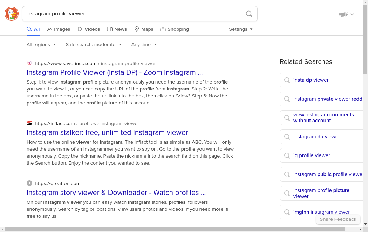Open the "Instagram stalker: free, unlimited Instagram viewer" result
368x232 pixels.
click(x=107, y=132)
